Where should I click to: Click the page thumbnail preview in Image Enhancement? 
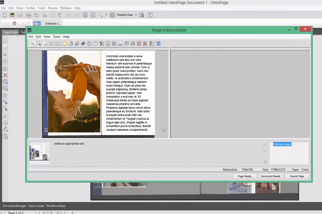(40, 153)
